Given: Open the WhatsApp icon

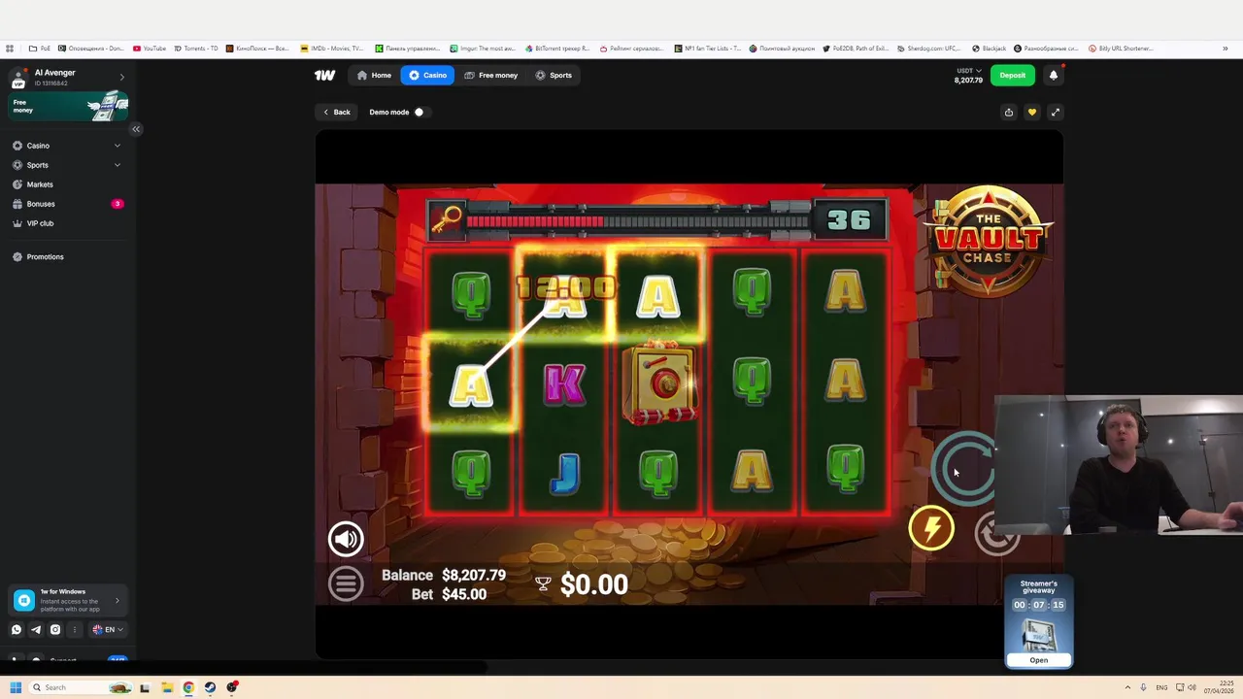Looking at the screenshot, I should (17, 629).
